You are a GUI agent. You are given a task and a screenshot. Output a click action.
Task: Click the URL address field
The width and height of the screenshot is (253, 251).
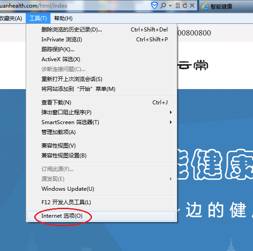click(74, 6)
